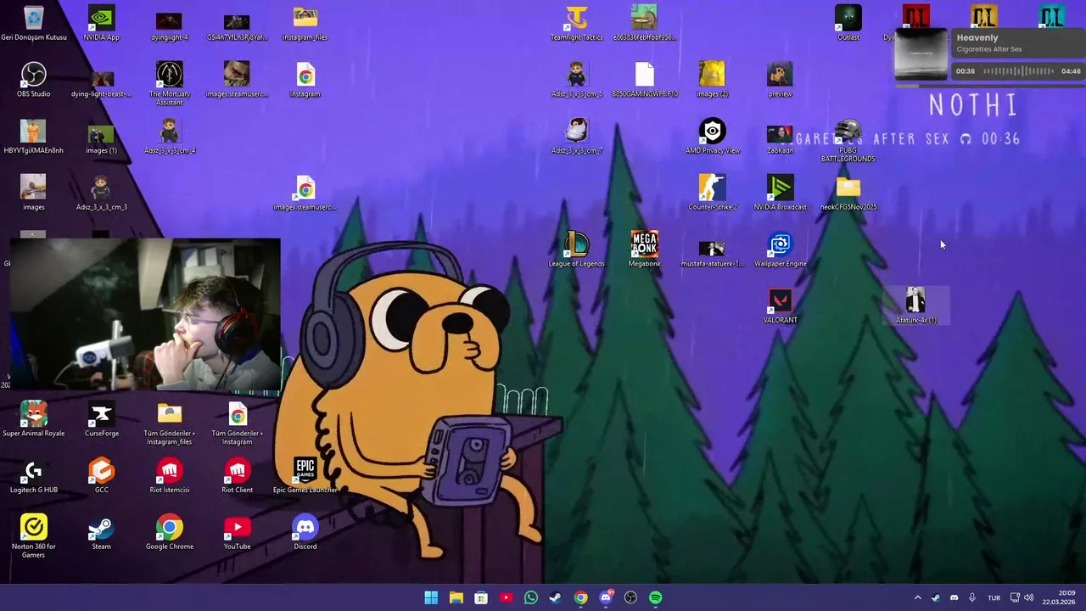
Task: Select the Discord shortcut on the desktop
Action: coord(305,532)
